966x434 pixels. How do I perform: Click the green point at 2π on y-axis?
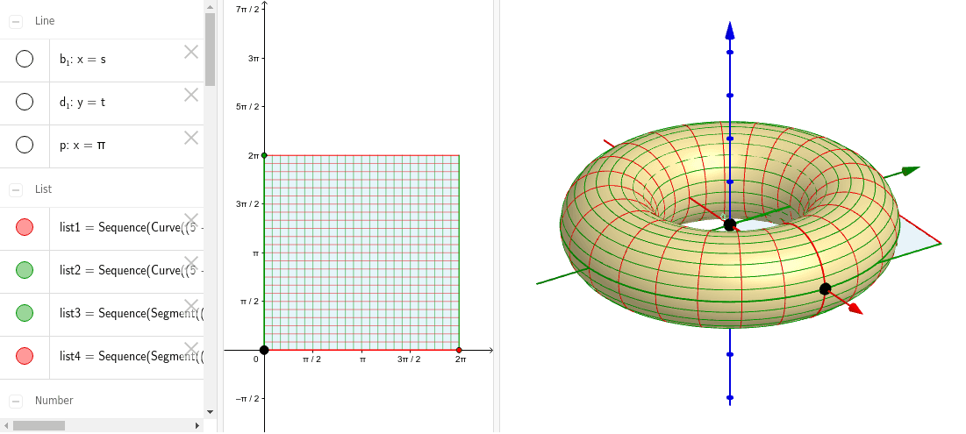point(264,155)
